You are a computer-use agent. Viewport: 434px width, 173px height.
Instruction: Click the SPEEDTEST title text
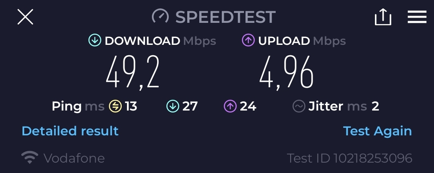click(x=225, y=17)
